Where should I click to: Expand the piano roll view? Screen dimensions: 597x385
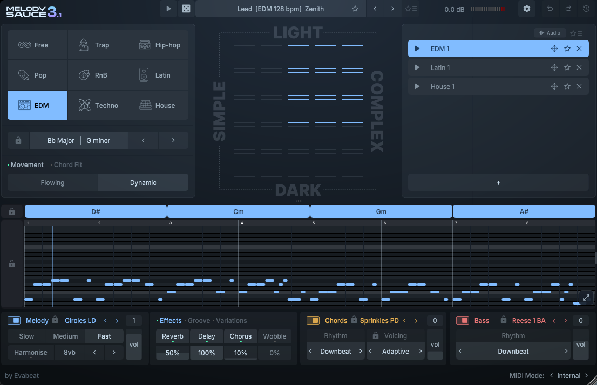pyautogui.click(x=586, y=298)
